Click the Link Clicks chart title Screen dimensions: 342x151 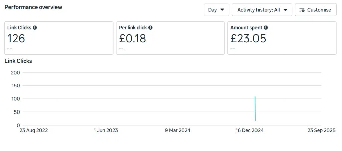coord(18,61)
